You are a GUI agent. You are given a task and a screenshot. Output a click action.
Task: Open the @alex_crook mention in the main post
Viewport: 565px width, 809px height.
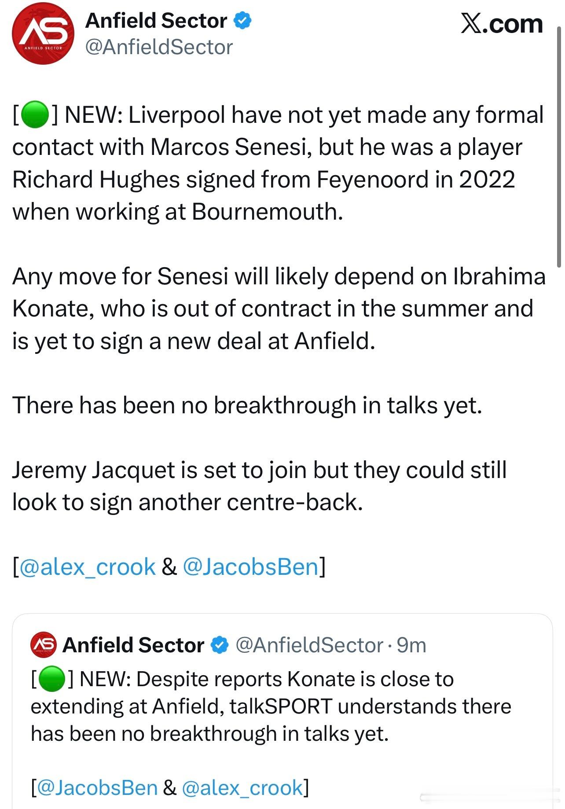tap(88, 566)
